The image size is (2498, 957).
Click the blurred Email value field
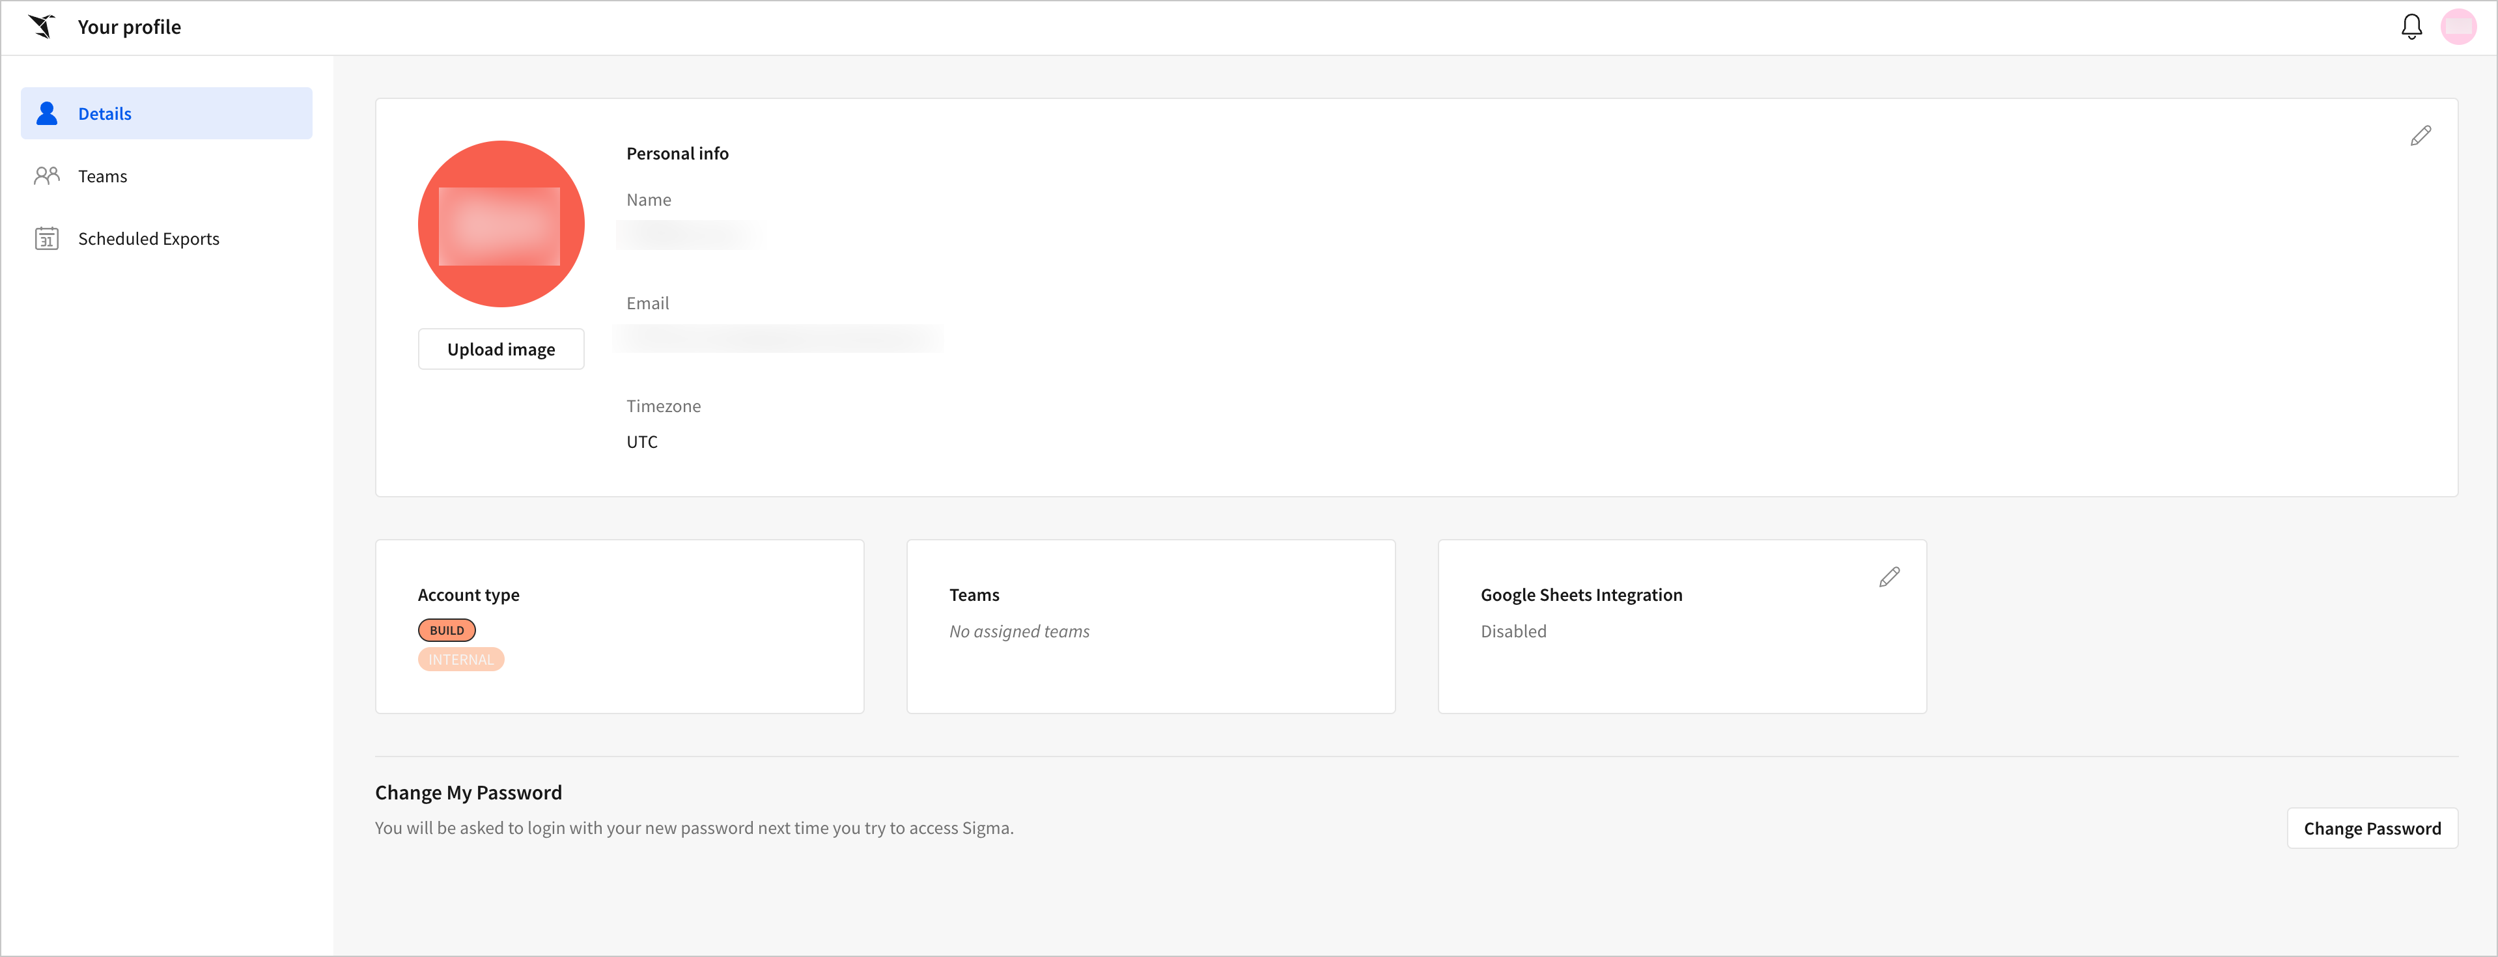coord(778,339)
